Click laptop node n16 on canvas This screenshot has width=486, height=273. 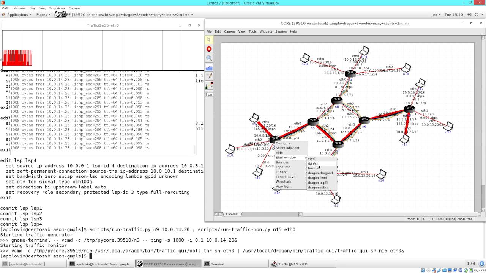(448, 126)
